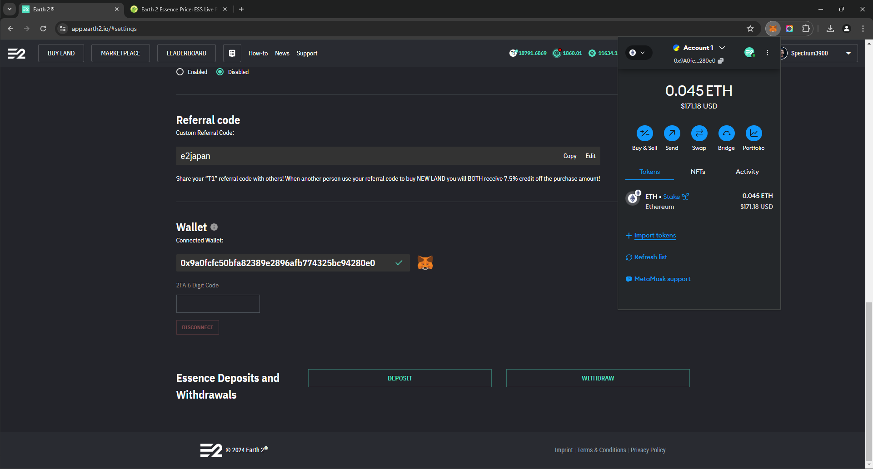Open MetaMask Bridge function

[726, 133]
